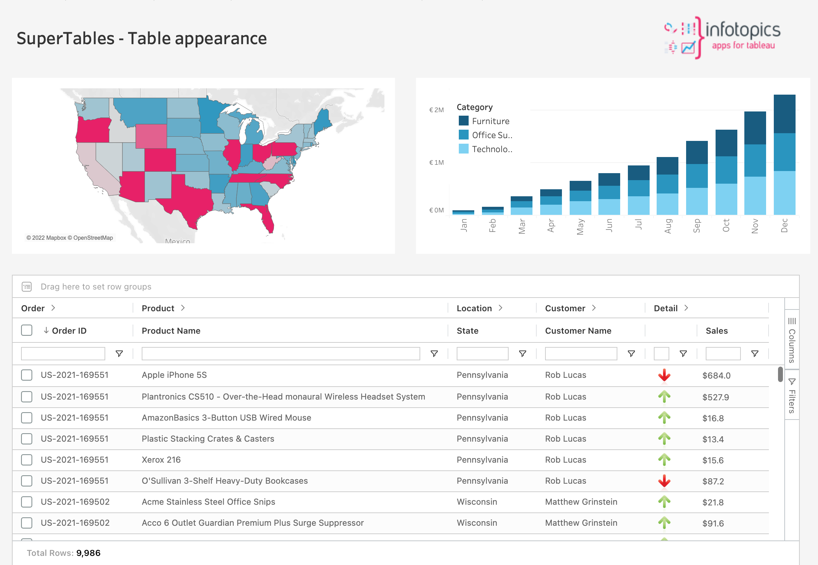
Task: Click the Nov stacked bar in chart
Action: (755, 163)
